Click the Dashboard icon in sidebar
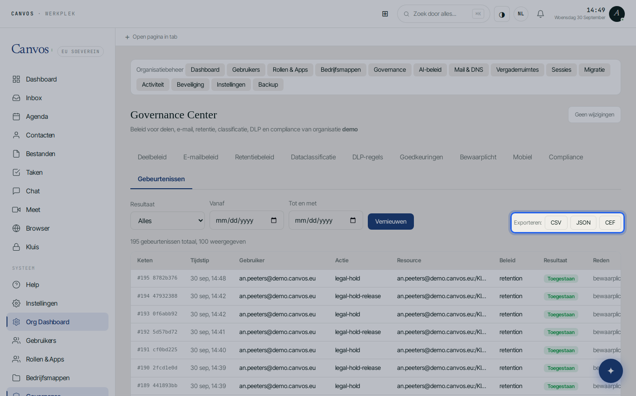This screenshot has width=636, height=396. 16,79
